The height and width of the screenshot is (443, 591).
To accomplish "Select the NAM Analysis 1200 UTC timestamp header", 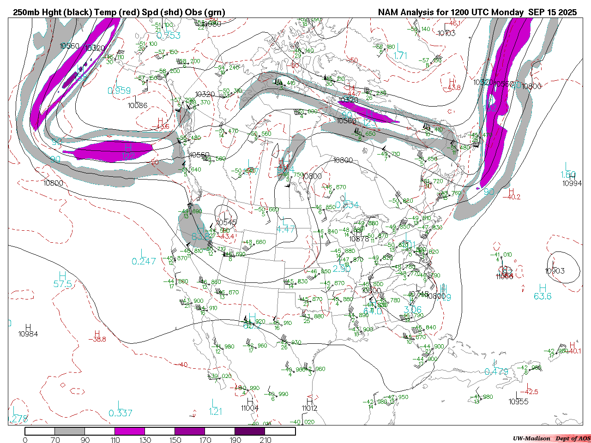I will [477, 12].
